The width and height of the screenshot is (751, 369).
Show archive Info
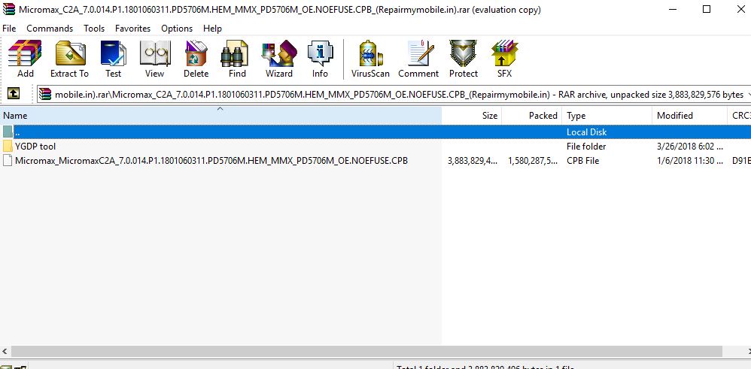pyautogui.click(x=320, y=59)
